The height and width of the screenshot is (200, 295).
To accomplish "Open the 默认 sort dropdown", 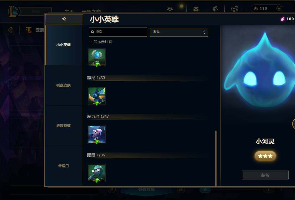I will point(179,32).
